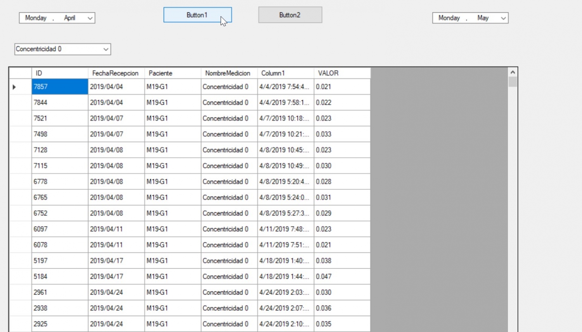
Task: Click VALOR cell 0.038
Action: [342, 261]
